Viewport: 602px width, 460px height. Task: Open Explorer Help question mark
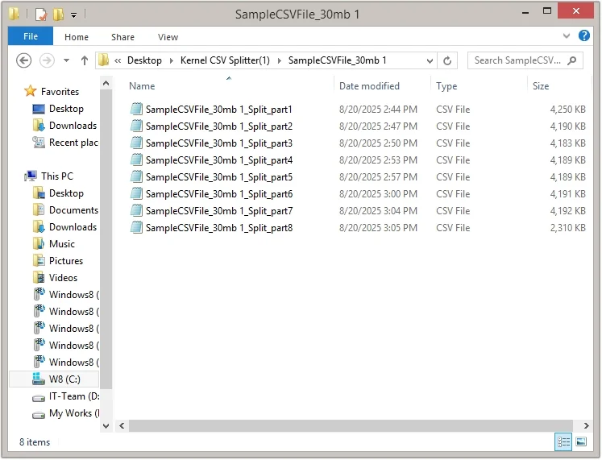[584, 36]
